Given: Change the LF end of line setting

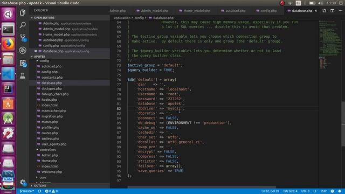Looking at the screenshot, I should (x=315, y=191).
